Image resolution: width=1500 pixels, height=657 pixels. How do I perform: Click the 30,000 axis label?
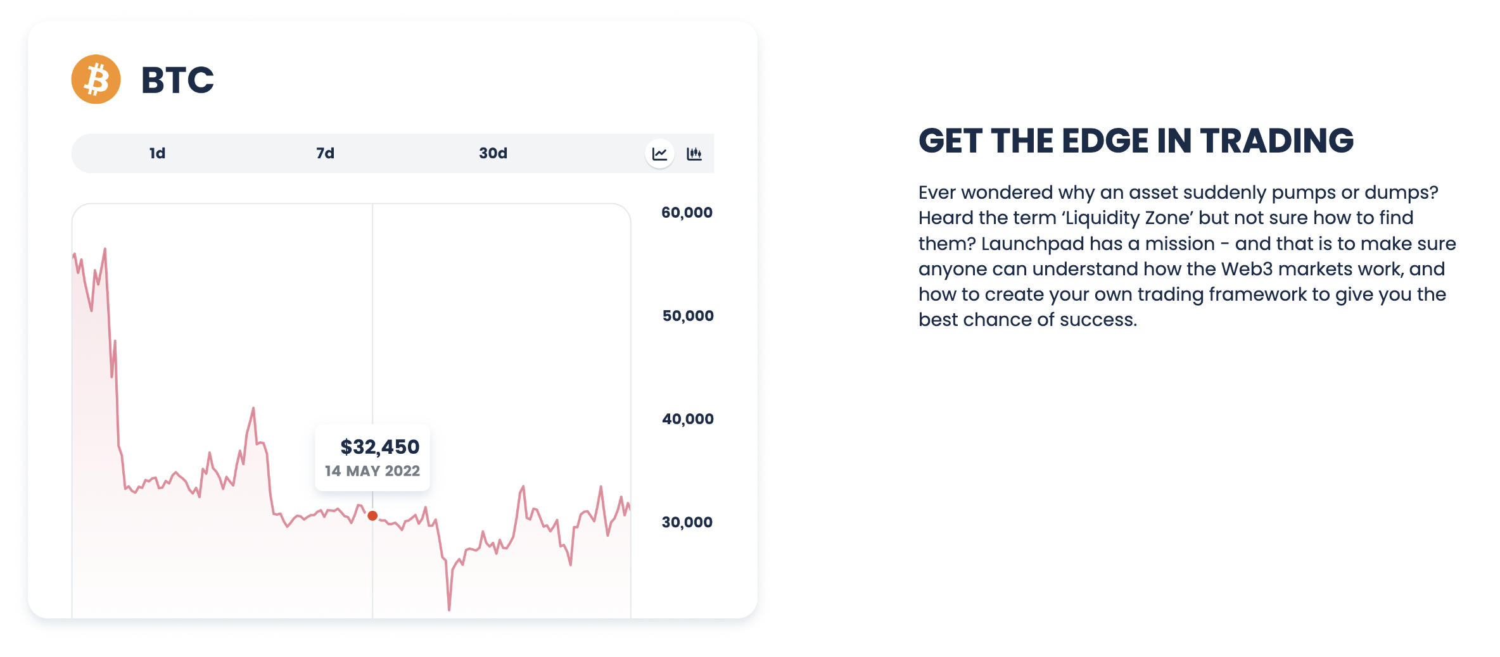pos(687,522)
